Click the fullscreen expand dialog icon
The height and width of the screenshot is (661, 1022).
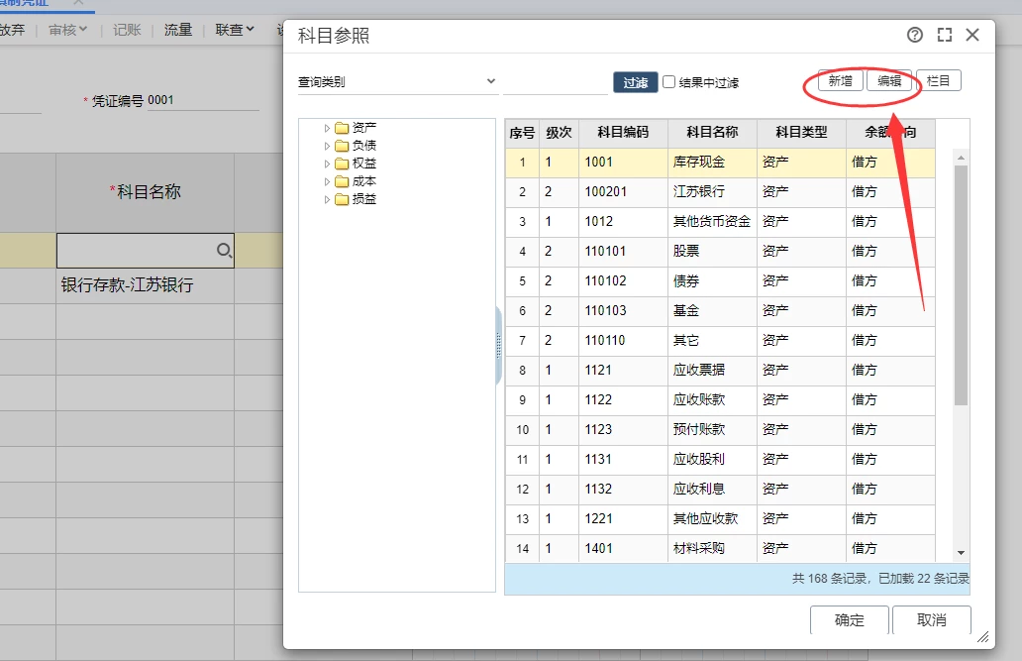click(944, 35)
